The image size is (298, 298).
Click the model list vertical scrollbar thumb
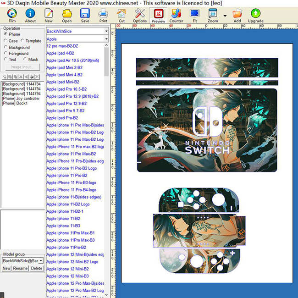(x=106, y=62)
